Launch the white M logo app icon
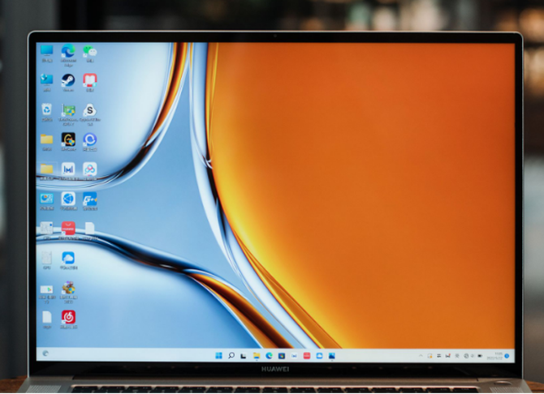Screen dimensions: 544x394 pos(68,169)
